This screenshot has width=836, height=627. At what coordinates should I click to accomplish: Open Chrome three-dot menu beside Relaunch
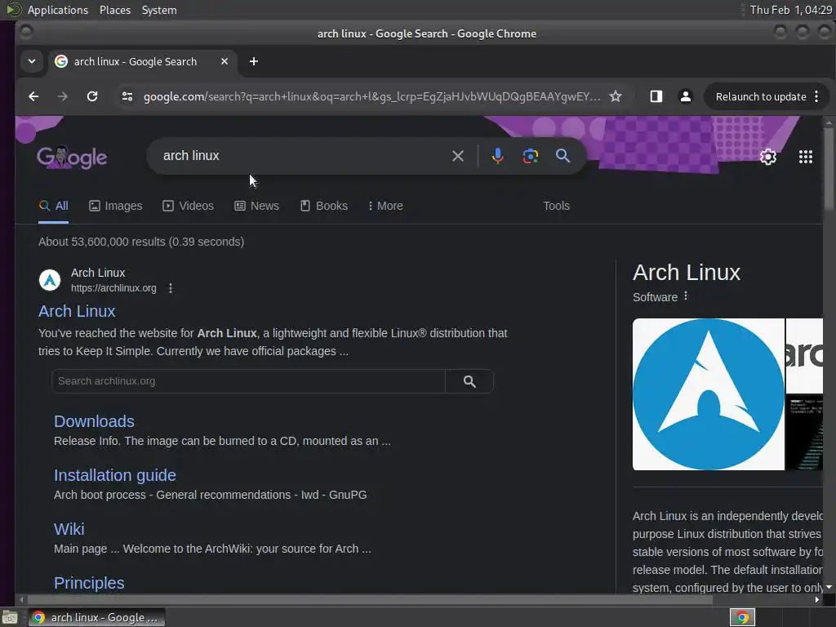point(816,96)
